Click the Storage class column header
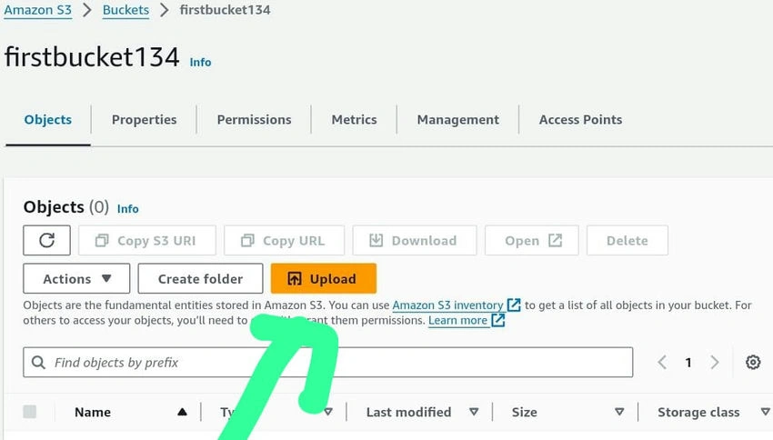The height and width of the screenshot is (440, 773). (x=698, y=412)
